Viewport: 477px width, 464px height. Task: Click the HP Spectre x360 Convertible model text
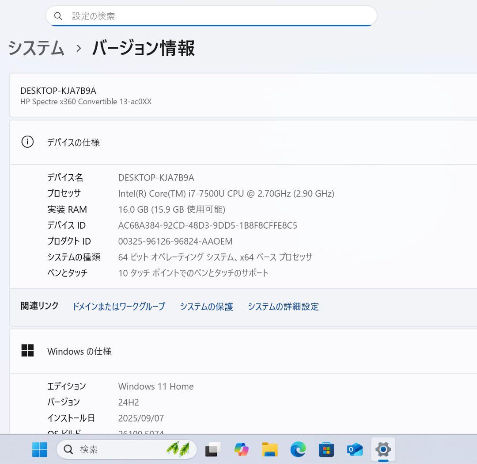click(x=86, y=101)
